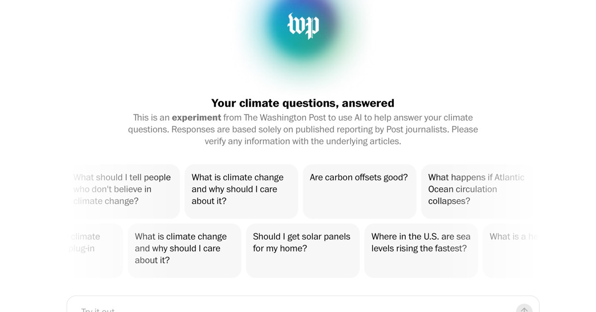Click the word 'experiment' in the intro text
The image size is (596, 312).
coord(196,117)
